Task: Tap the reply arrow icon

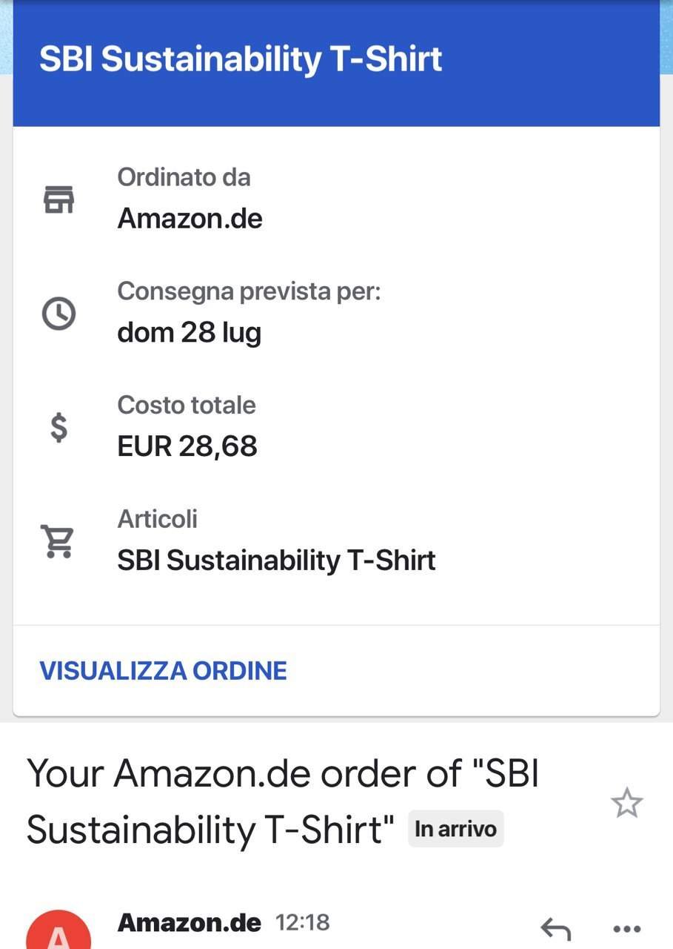Action: (555, 928)
